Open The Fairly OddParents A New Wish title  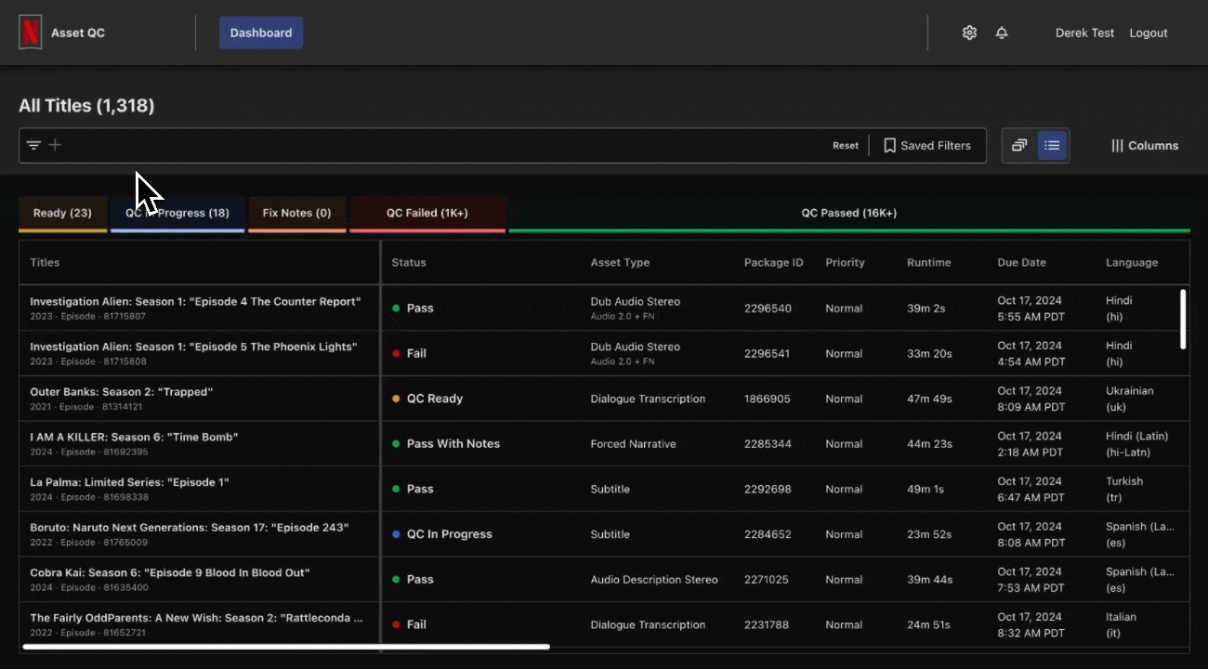coord(196,618)
